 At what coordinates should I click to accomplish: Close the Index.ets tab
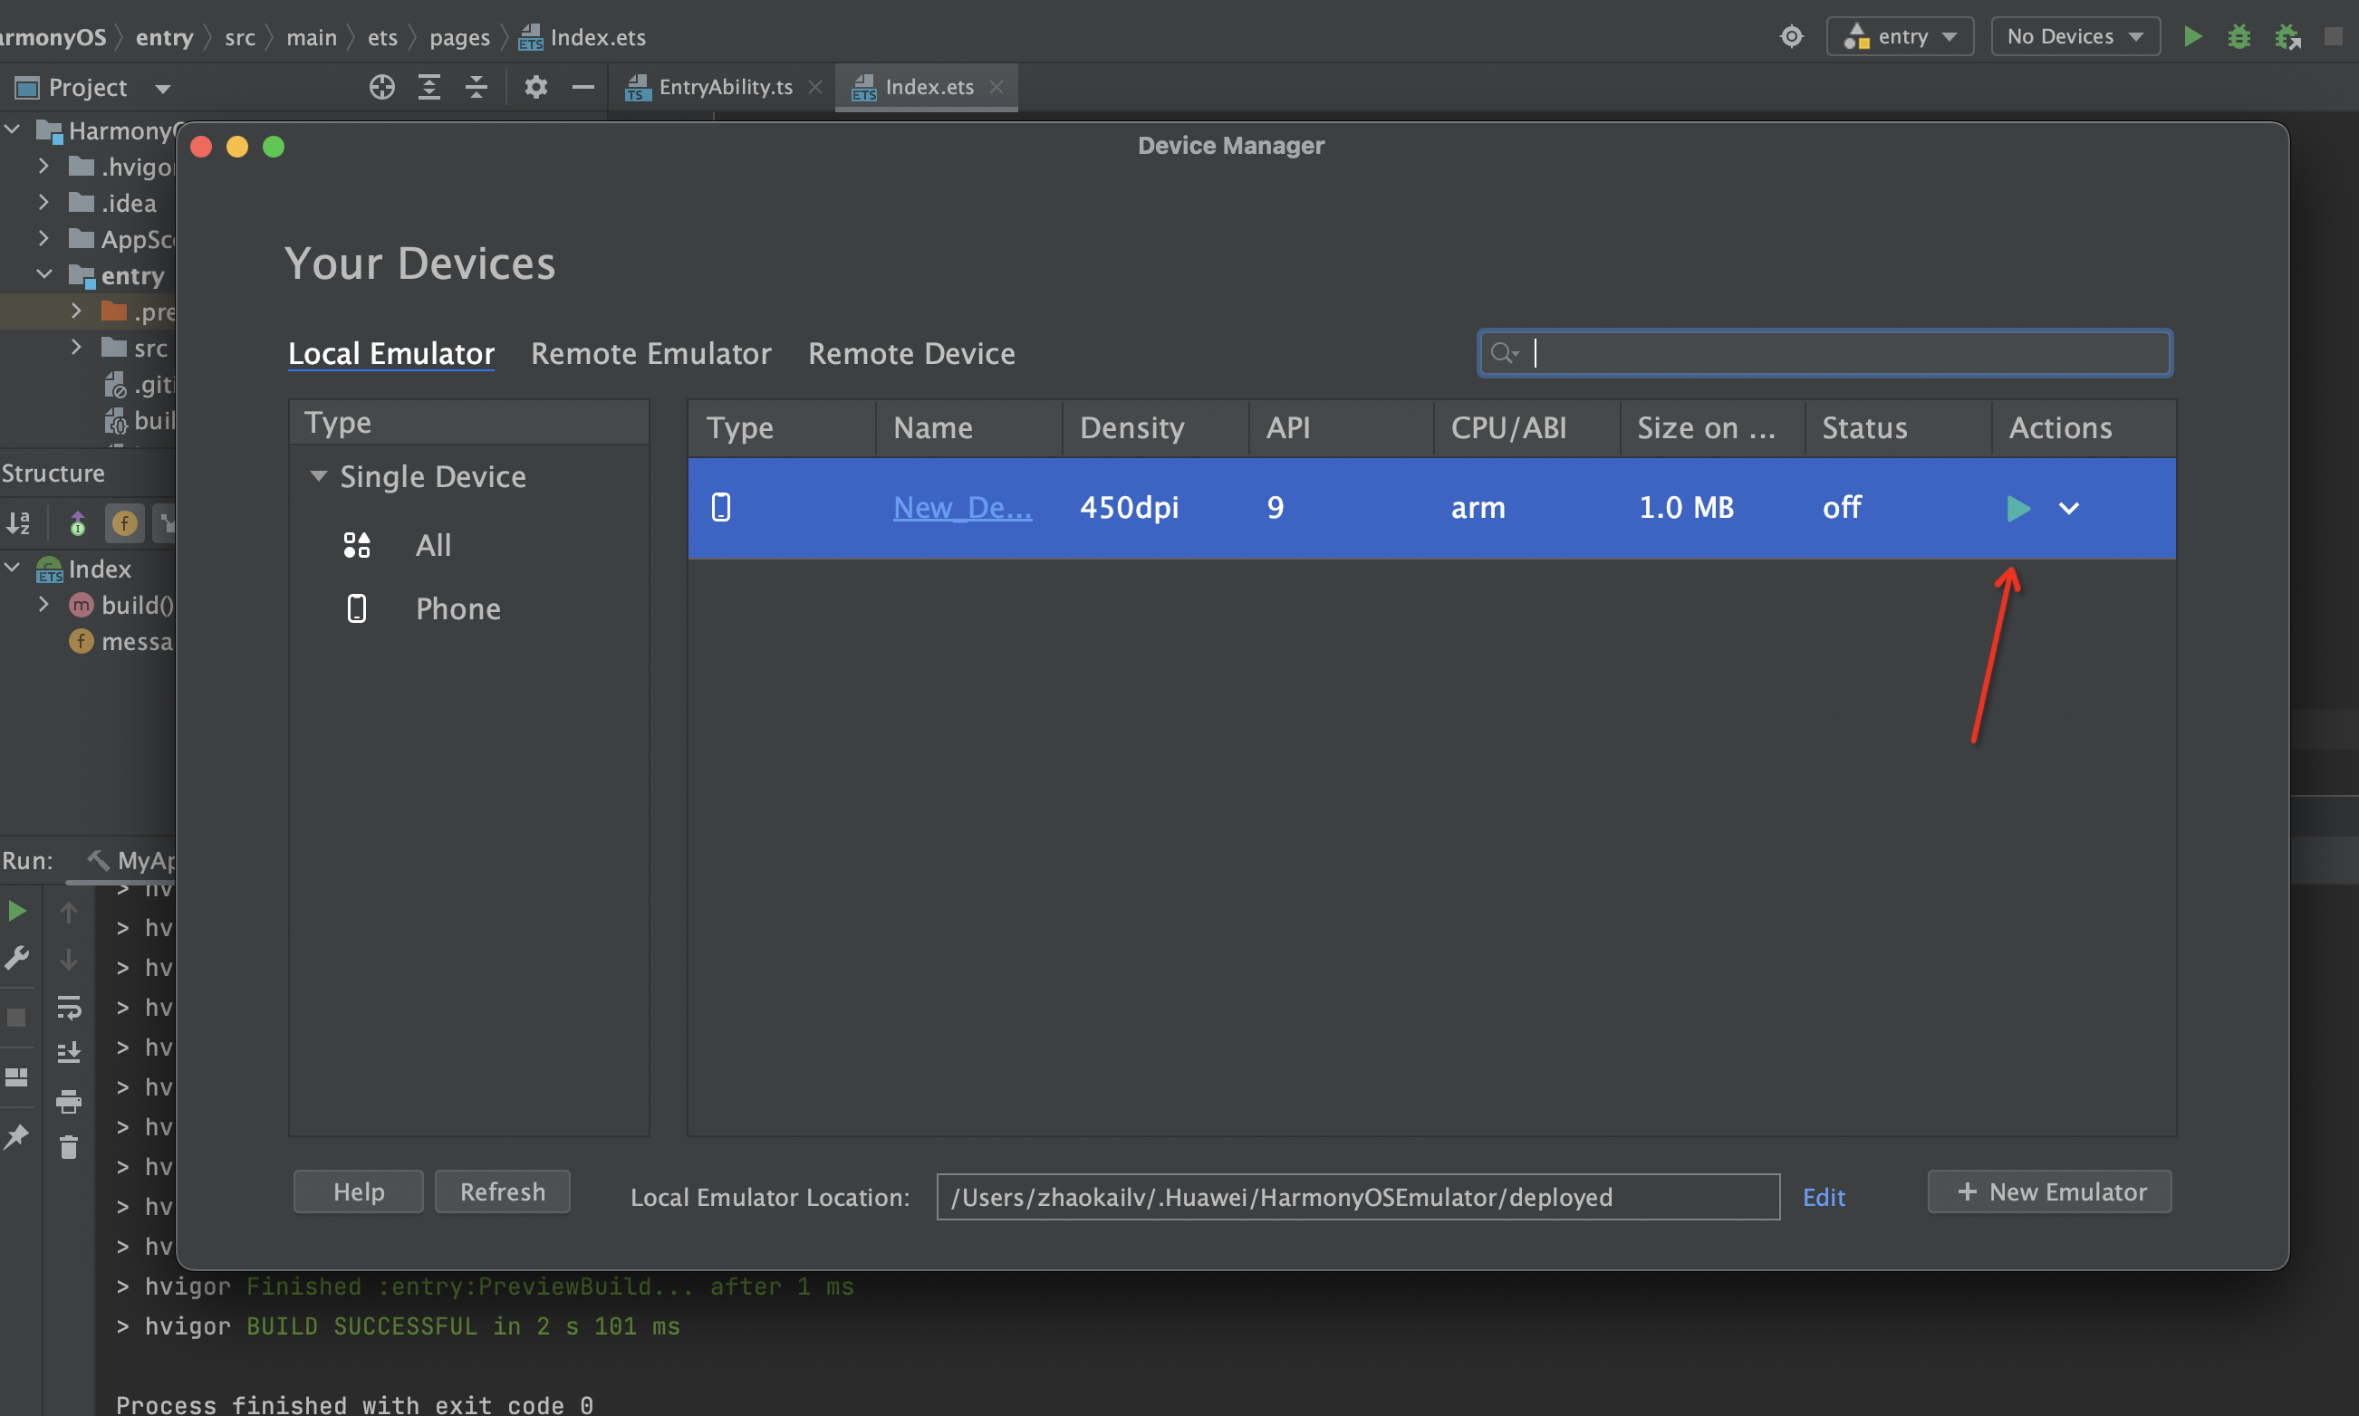pos(997,87)
